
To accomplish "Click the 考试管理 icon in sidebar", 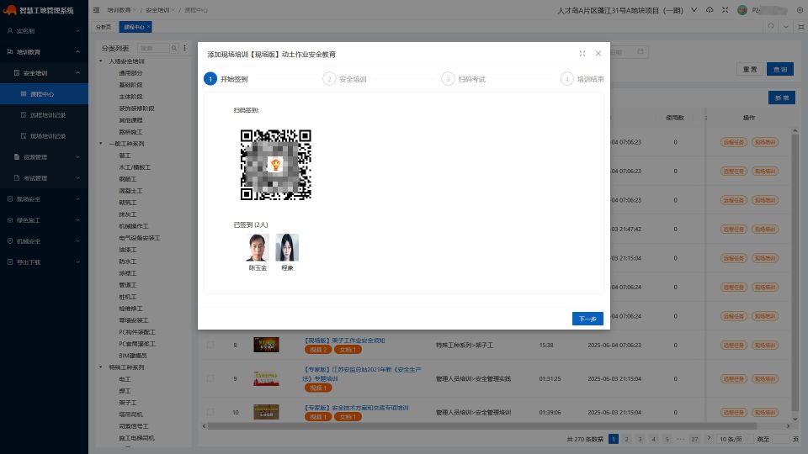I will pyautogui.click(x=17, y=177).
